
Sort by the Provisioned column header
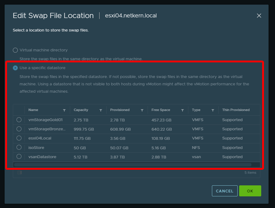point(120,110)
